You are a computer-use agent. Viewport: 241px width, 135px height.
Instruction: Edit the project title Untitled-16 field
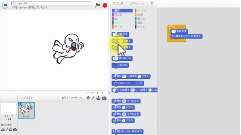52,3
